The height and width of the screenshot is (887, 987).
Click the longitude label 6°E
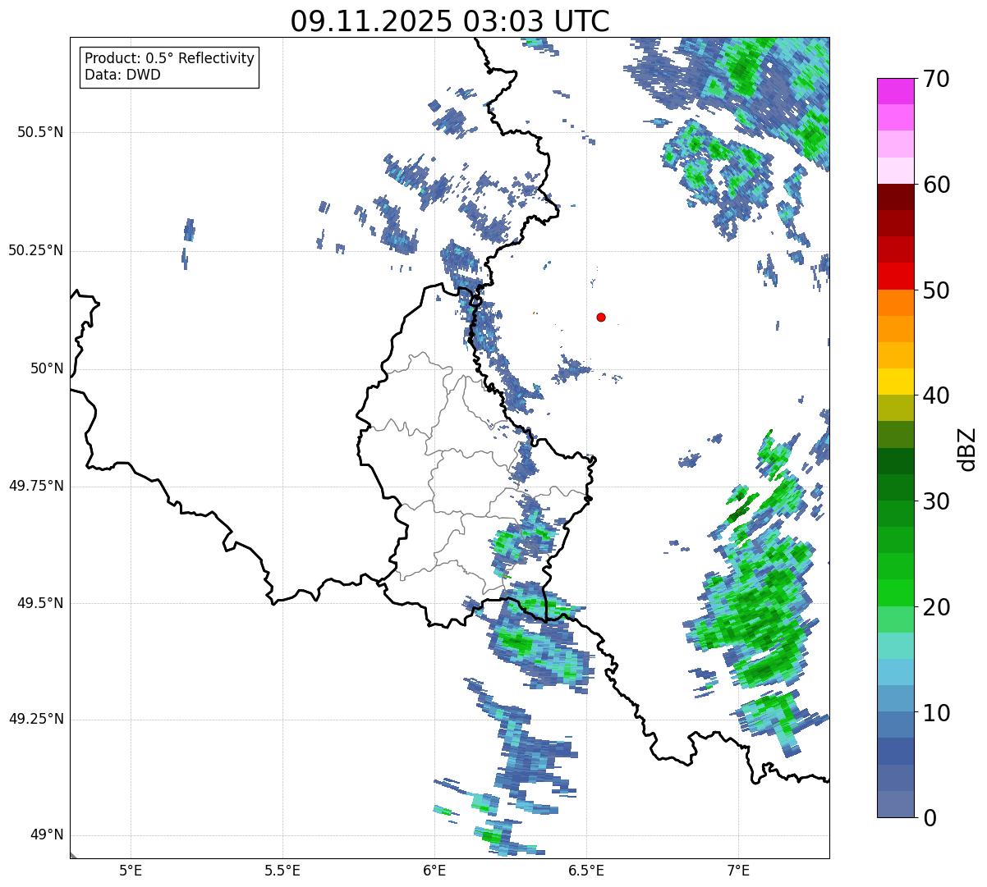434,871
